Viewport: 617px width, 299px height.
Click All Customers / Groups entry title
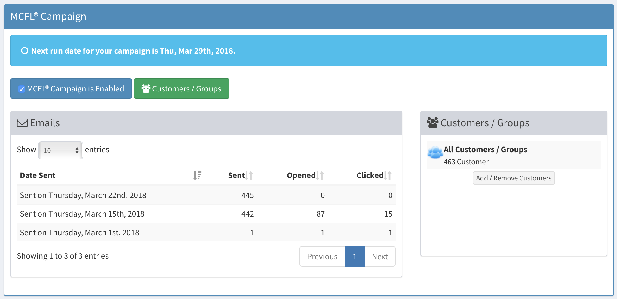click(x=485, y=149)
